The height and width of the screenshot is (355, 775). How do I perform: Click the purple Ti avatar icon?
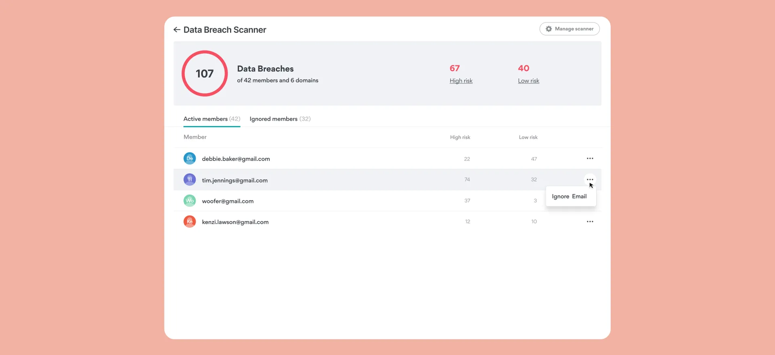click(190, 180)
